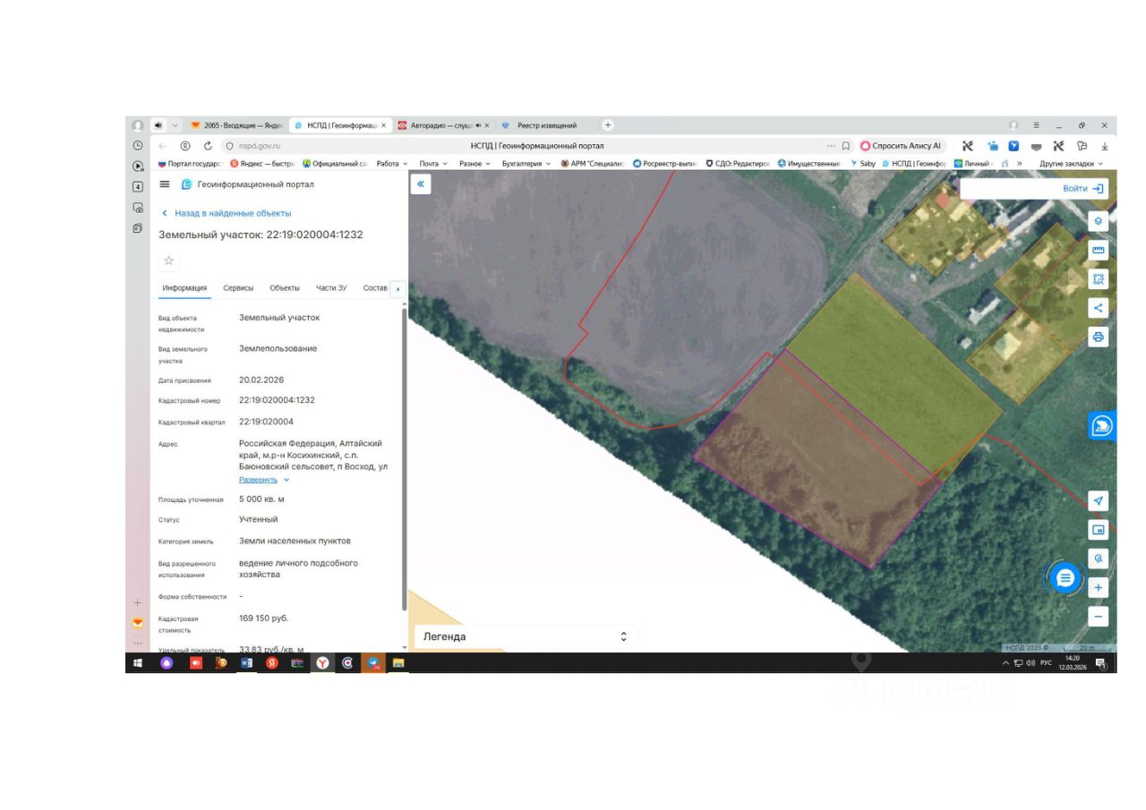Zoom out the map with minus button
The height and width of the screenshot is (810, 1146).
(1099, 617)
